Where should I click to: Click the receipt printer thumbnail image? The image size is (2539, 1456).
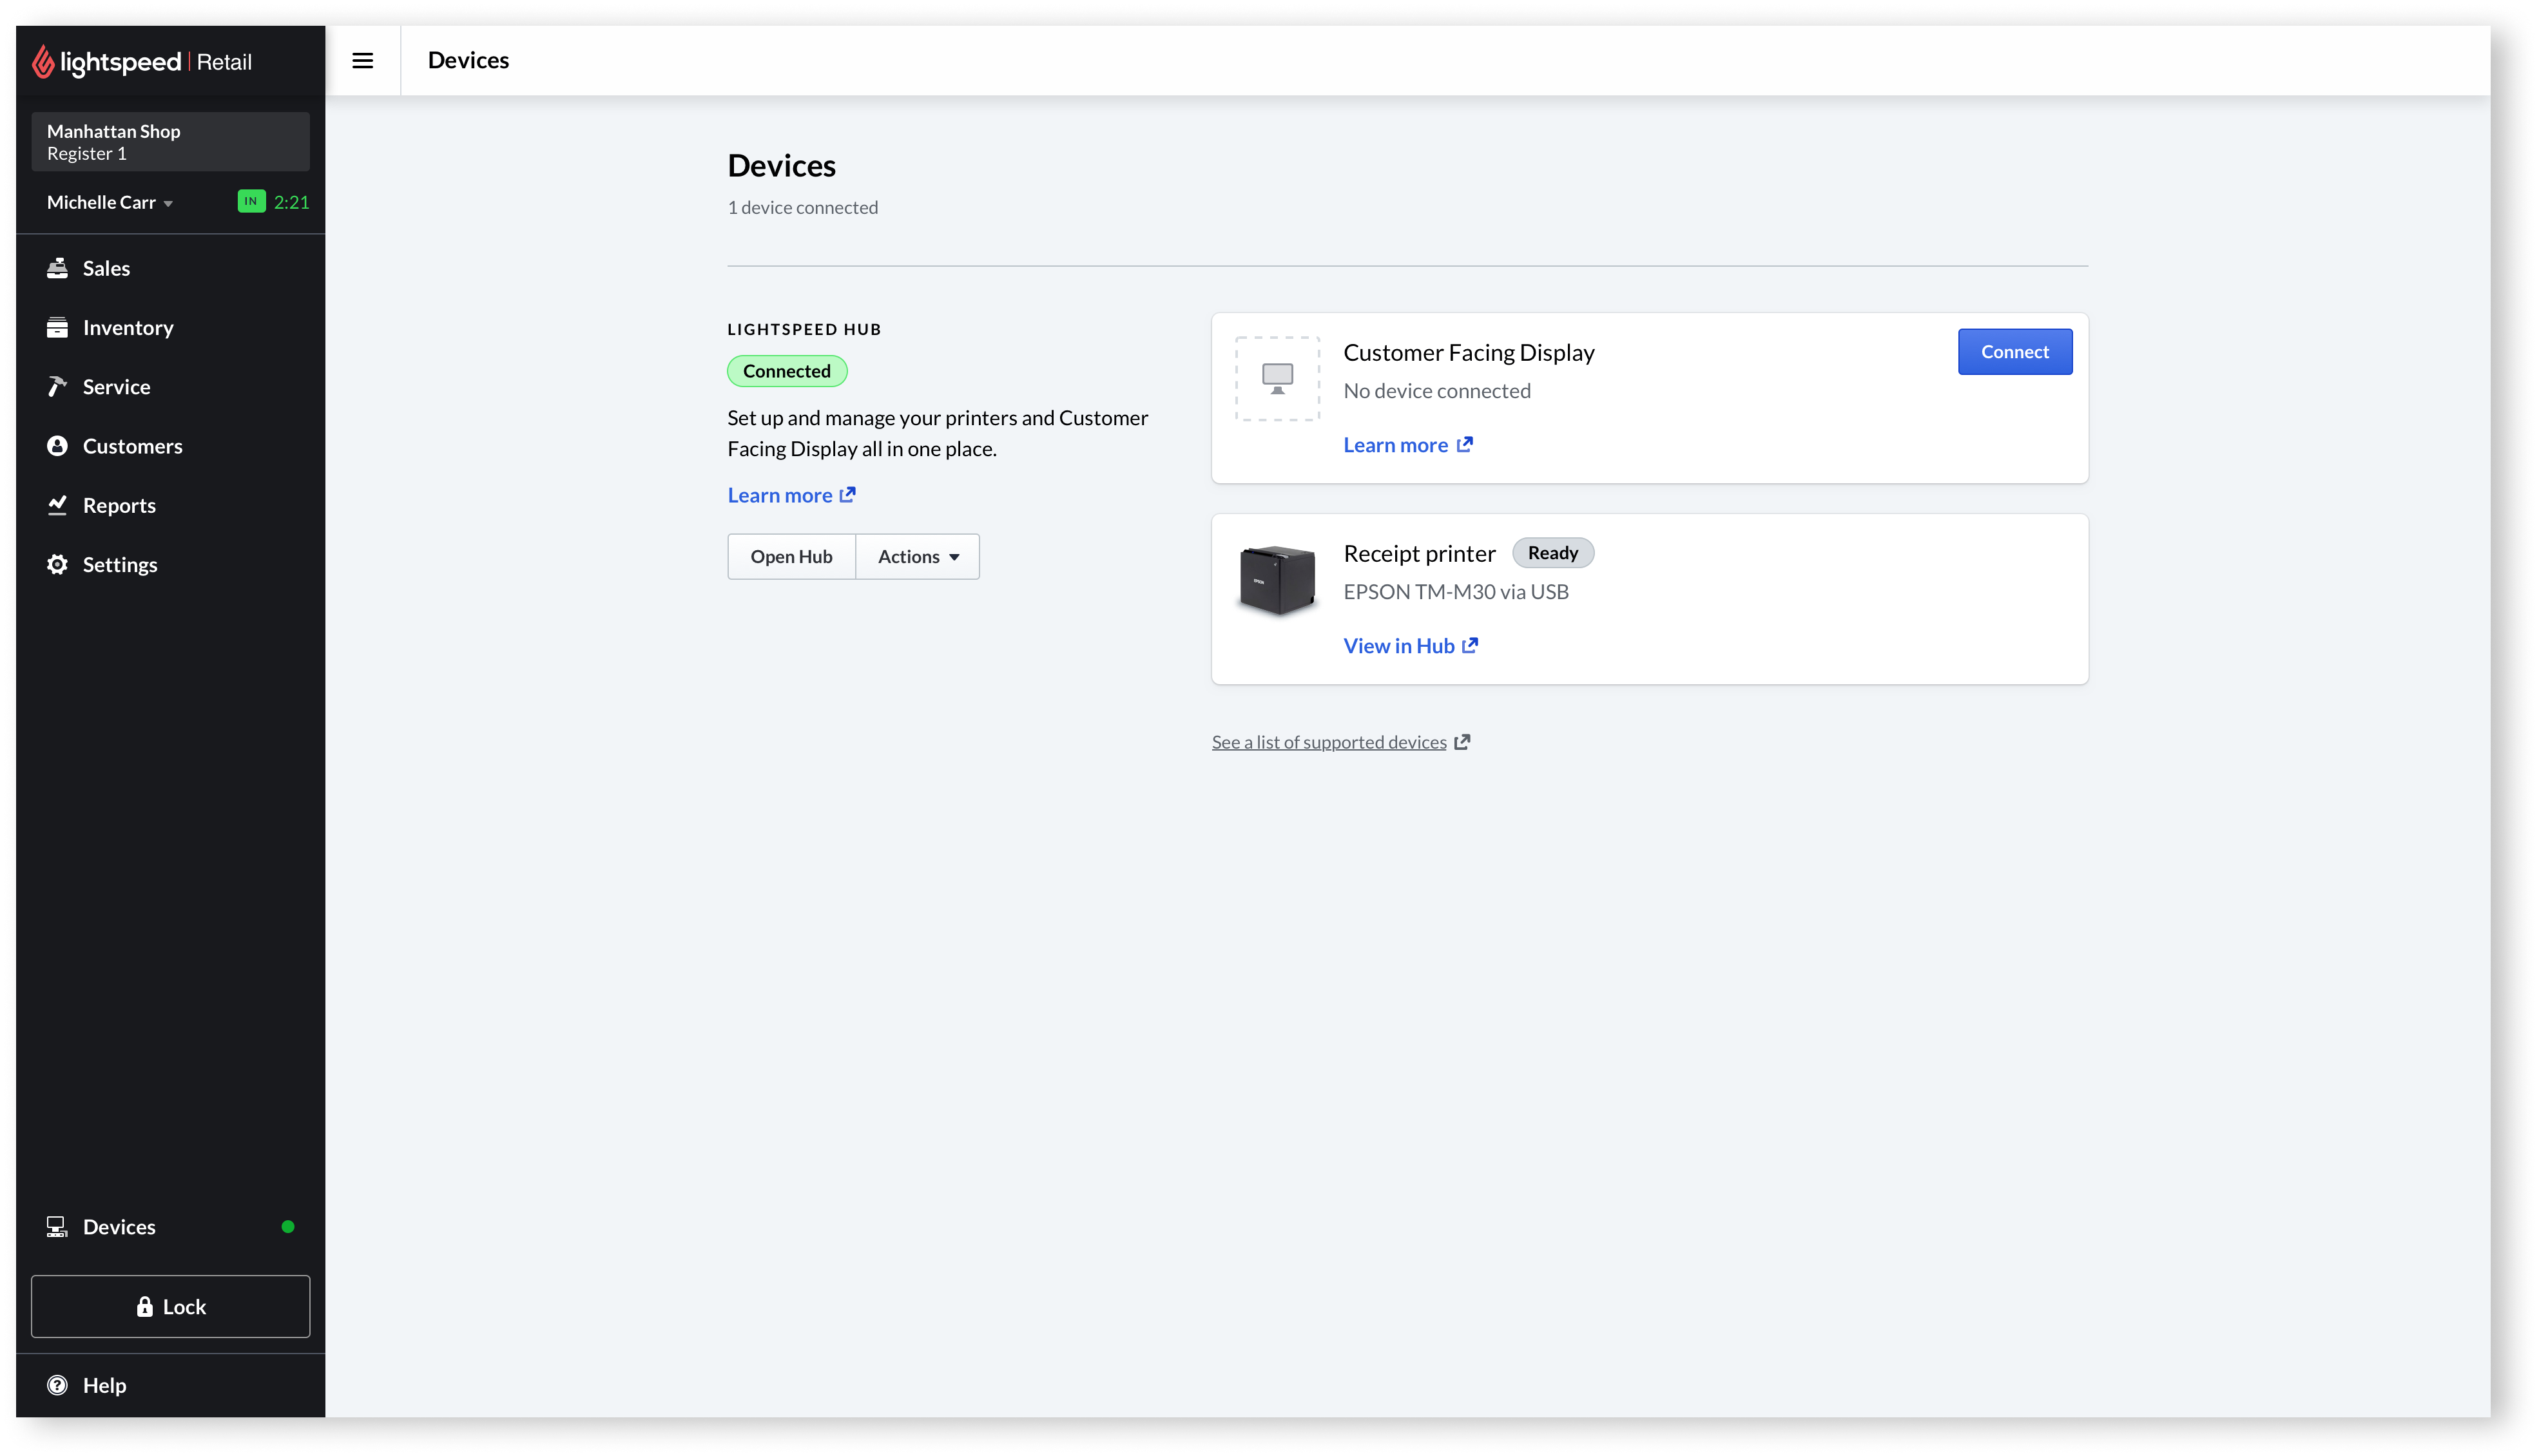point(1277,580)
